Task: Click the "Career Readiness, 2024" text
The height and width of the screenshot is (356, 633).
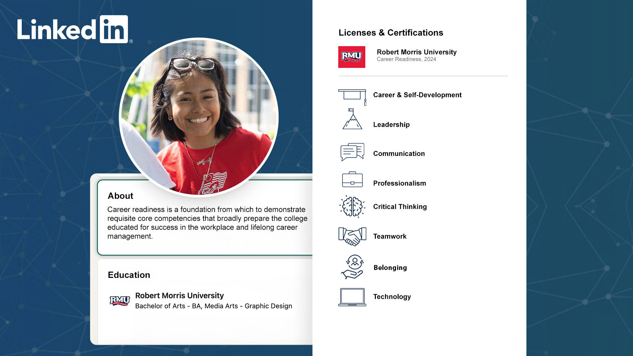Action: pos(406,59)
